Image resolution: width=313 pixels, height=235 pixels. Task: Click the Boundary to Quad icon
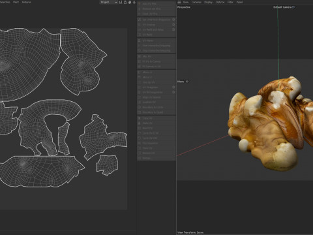pyautogui.click(x=140, y=112)
